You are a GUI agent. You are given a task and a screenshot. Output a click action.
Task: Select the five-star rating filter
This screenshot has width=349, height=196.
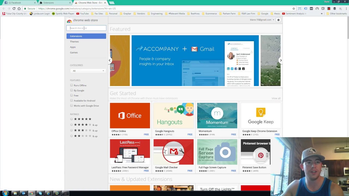(71, 119)
